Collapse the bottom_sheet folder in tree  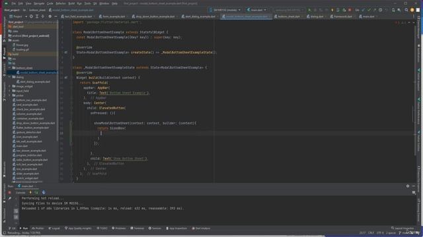click(x=10, y=68)
